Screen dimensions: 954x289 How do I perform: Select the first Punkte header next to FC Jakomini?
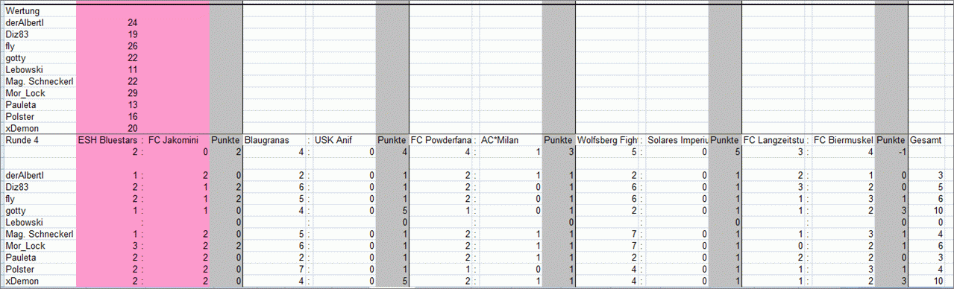(226, 140)
